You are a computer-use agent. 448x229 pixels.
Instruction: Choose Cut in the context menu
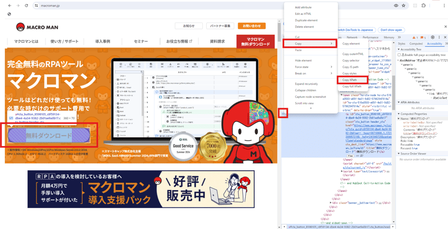pos(297,37)
